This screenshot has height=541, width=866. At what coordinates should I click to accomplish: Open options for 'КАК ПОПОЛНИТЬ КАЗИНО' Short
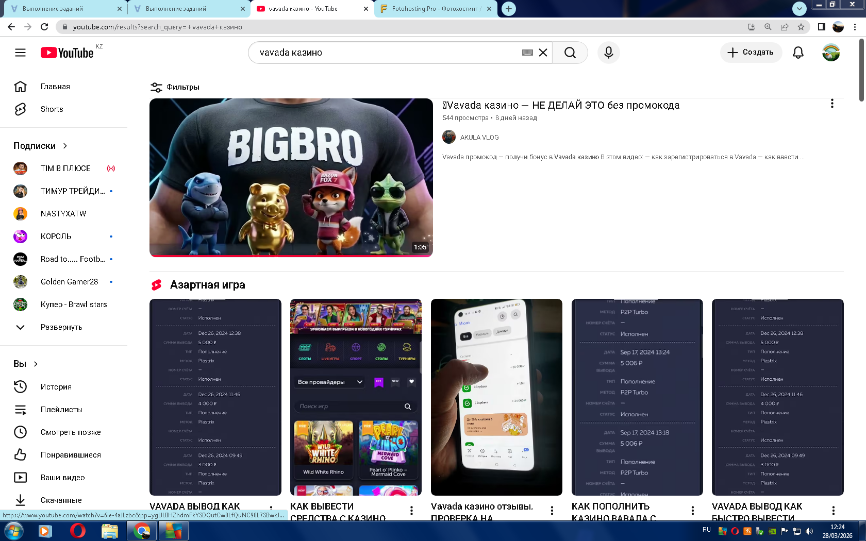[x=693, y=511]
